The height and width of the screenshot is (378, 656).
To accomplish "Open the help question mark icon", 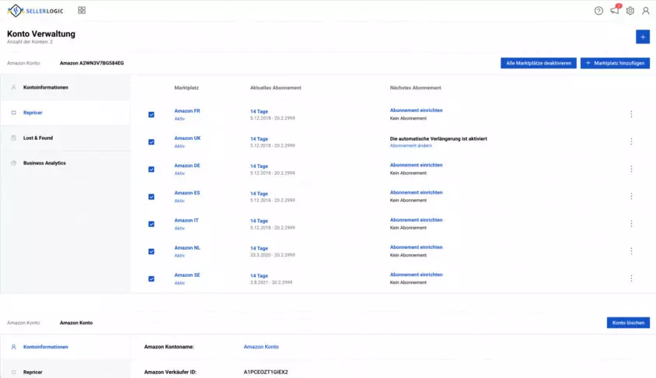I will coord(598,11).
